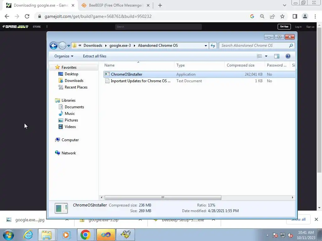Image resolution: width=322 pixels, height=241 pixels.
Task: Click the refresh button beside address bar
Action: 213,46
